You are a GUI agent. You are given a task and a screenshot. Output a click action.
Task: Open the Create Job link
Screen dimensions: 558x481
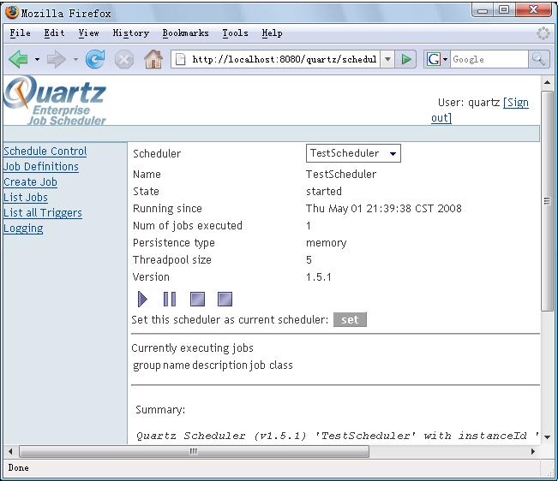30,182
